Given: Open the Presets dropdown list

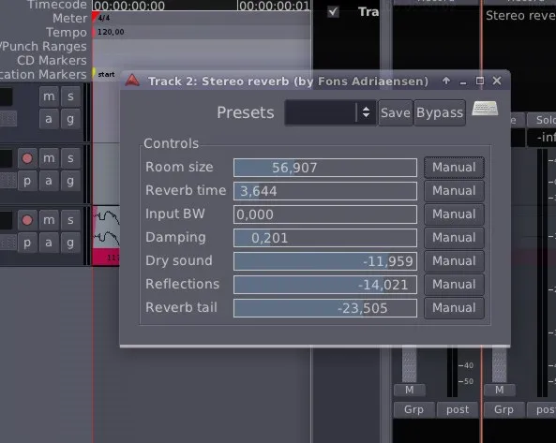Looking at the screenshot, I should (x=330, y=112).
